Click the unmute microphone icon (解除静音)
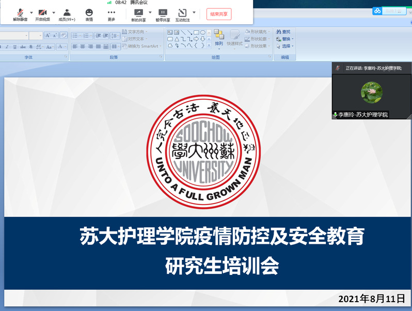The image size is (412, 311). click(x=20, y=12)
